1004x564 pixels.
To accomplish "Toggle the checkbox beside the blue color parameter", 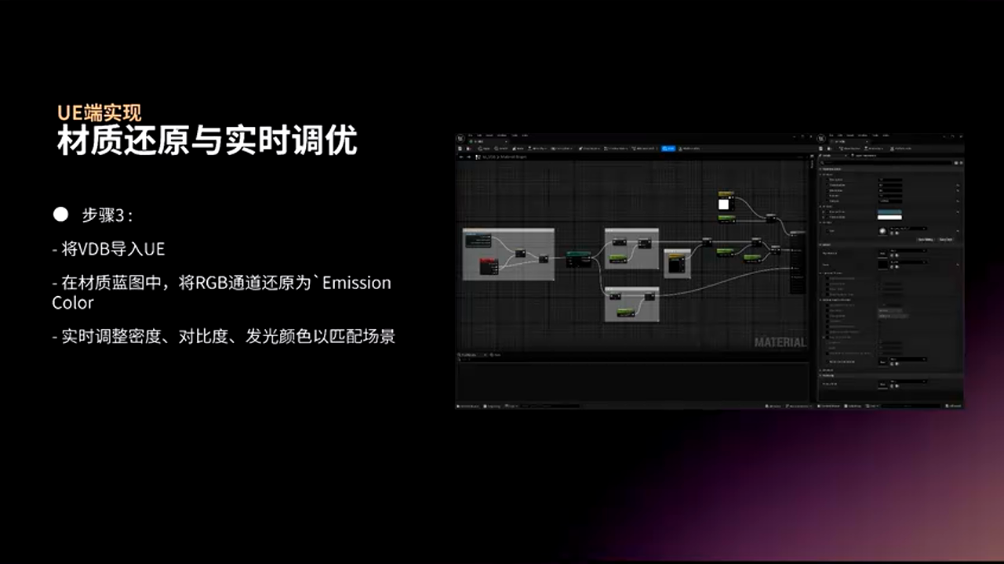I will [x=826, y=211].
